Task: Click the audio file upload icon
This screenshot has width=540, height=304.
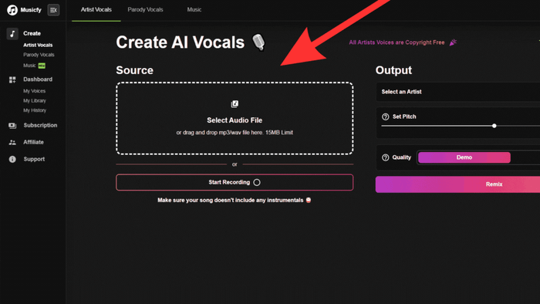Action: [x=235, y=104]
